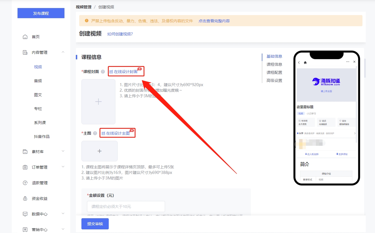Image resolution: width=375 pixels, height=233 pixels.
Task: Click the back arrow in the phone preview
Action: point(299,62)
